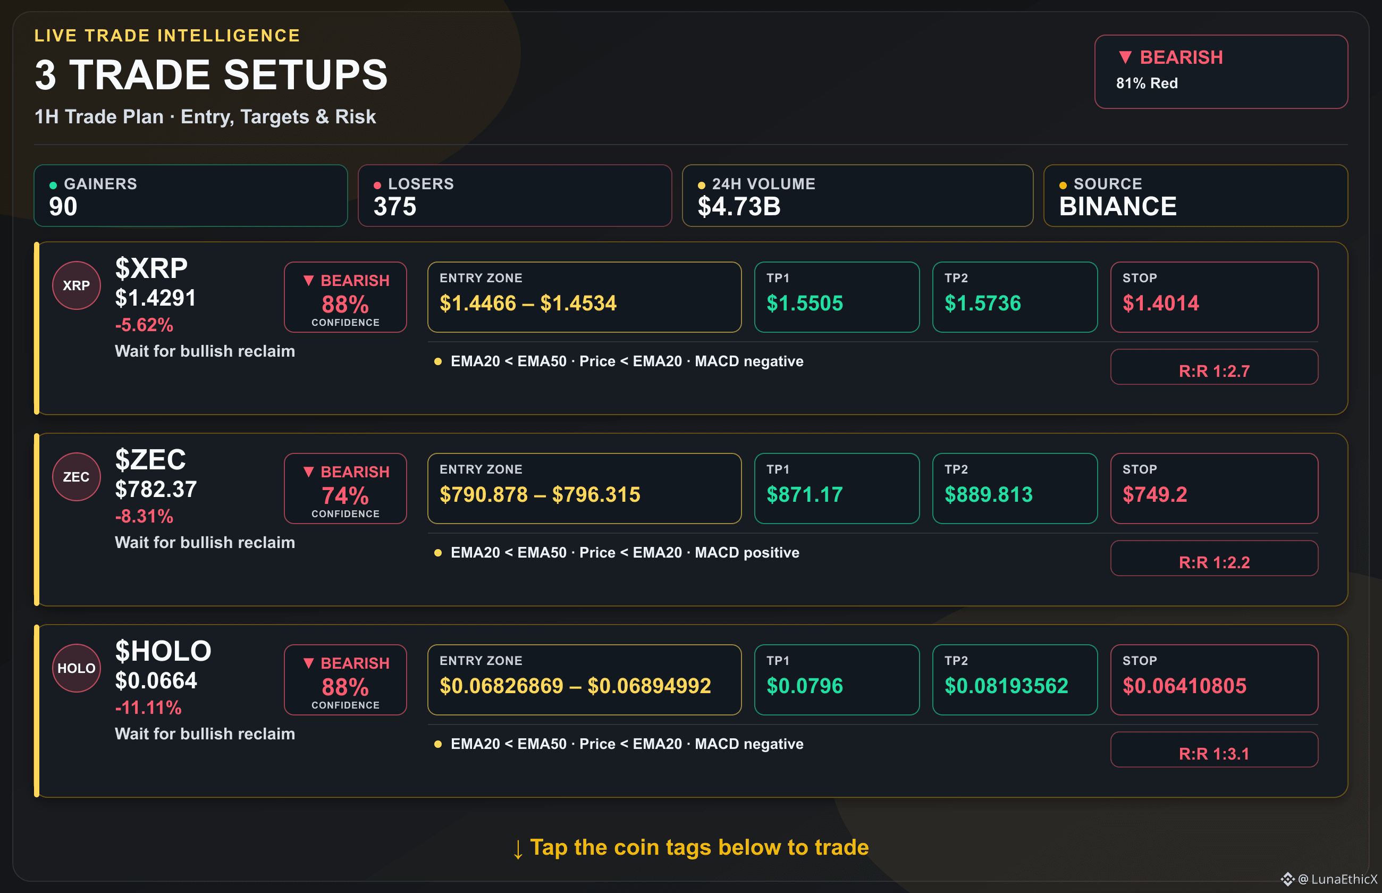Screen dimensions: 1382x893
Task: Select HOLO TP2 value $0.08193562
Action: [x=1015, y=680]
